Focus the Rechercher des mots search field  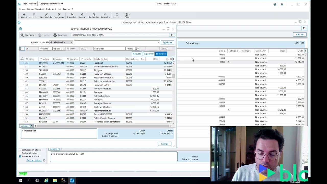pos(120,35)
